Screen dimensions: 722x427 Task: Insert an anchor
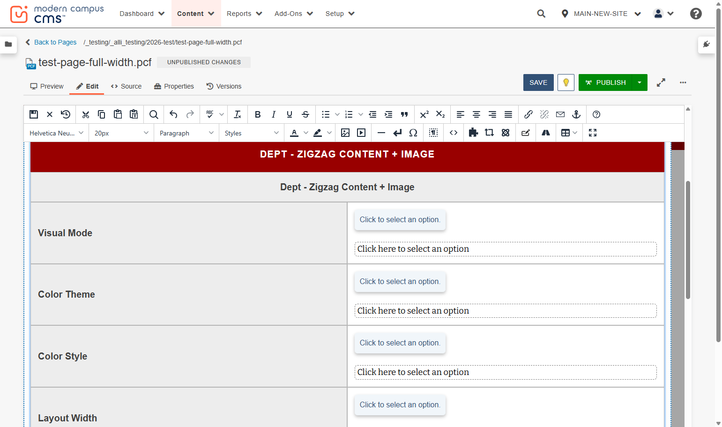tap(576, 114)
